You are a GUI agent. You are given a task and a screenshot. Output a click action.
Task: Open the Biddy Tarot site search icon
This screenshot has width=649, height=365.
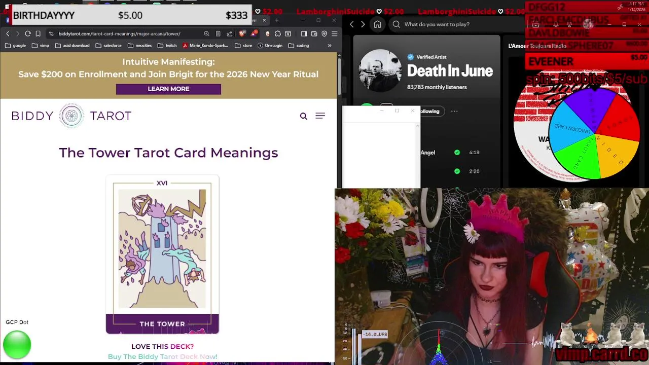click(303, 116)
